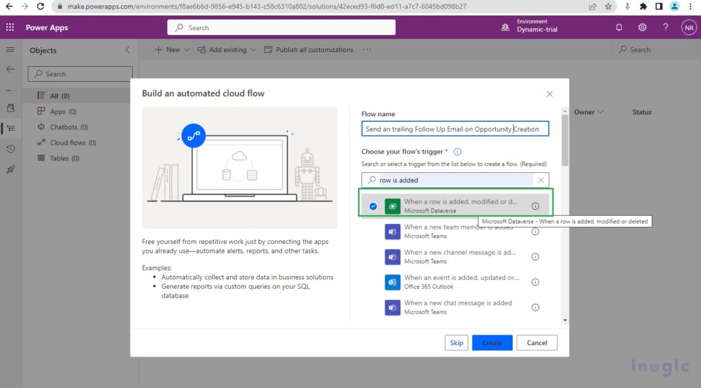Close the Build an automated cloud flow dialog
This screenshot has width=701, height=388.
coord(549,94)
